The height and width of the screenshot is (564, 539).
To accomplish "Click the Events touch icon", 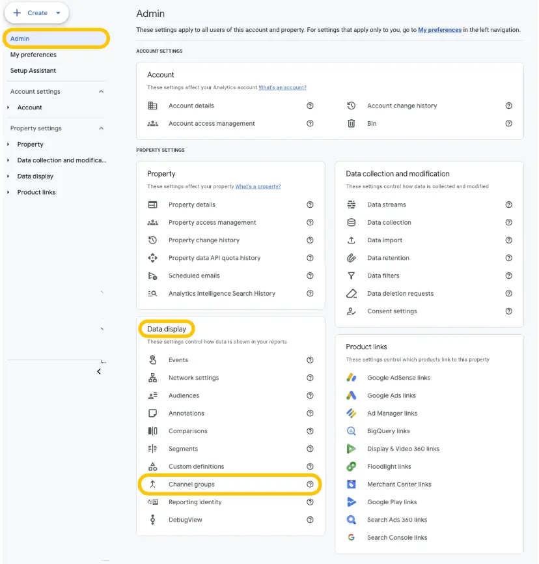I will tap(152, 360).
